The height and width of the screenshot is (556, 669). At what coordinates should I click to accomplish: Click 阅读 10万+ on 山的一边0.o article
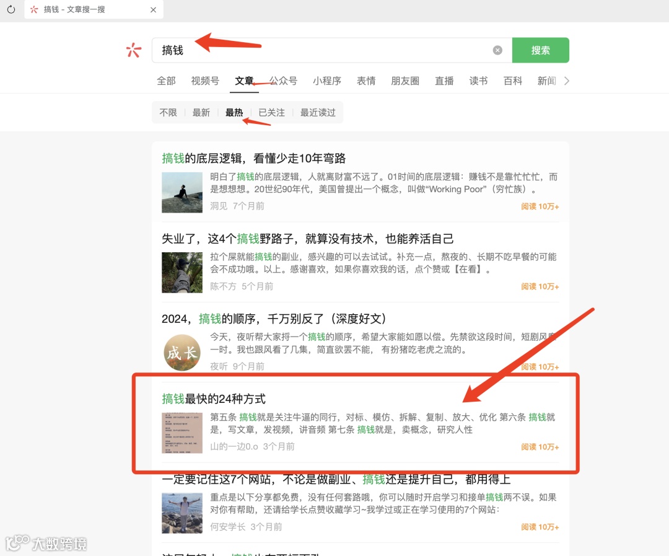[540, 447]
